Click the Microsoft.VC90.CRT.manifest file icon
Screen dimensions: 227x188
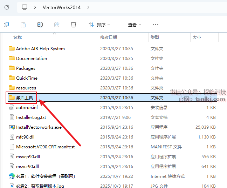point(12,147)
